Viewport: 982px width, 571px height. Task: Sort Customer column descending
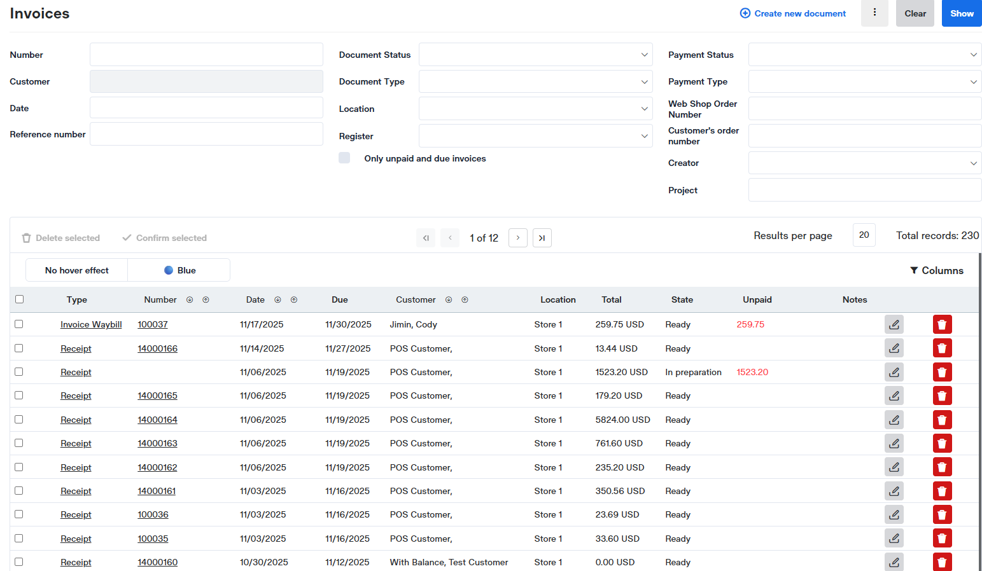449,300
